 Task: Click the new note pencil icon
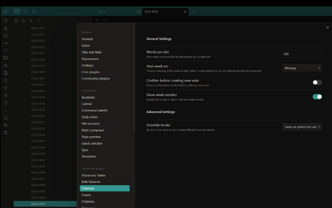tap(16, 21)
